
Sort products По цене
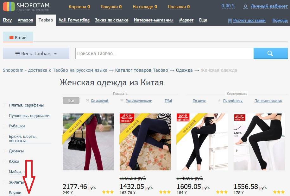pos(199,101)
